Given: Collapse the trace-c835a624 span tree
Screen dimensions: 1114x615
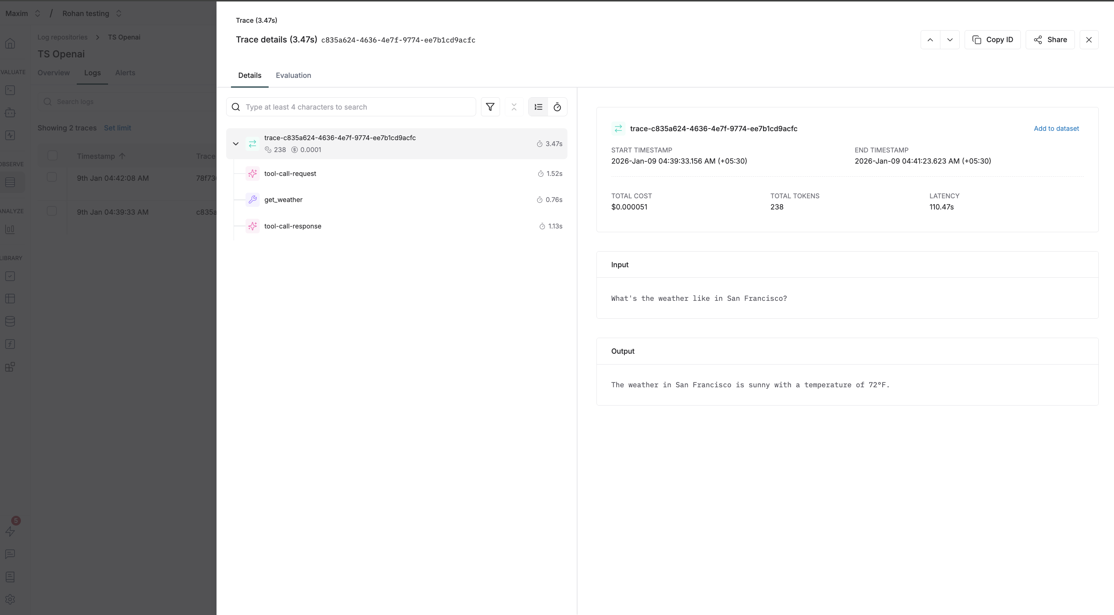Looking at the screenshot, I should click(x=236, y=143).
